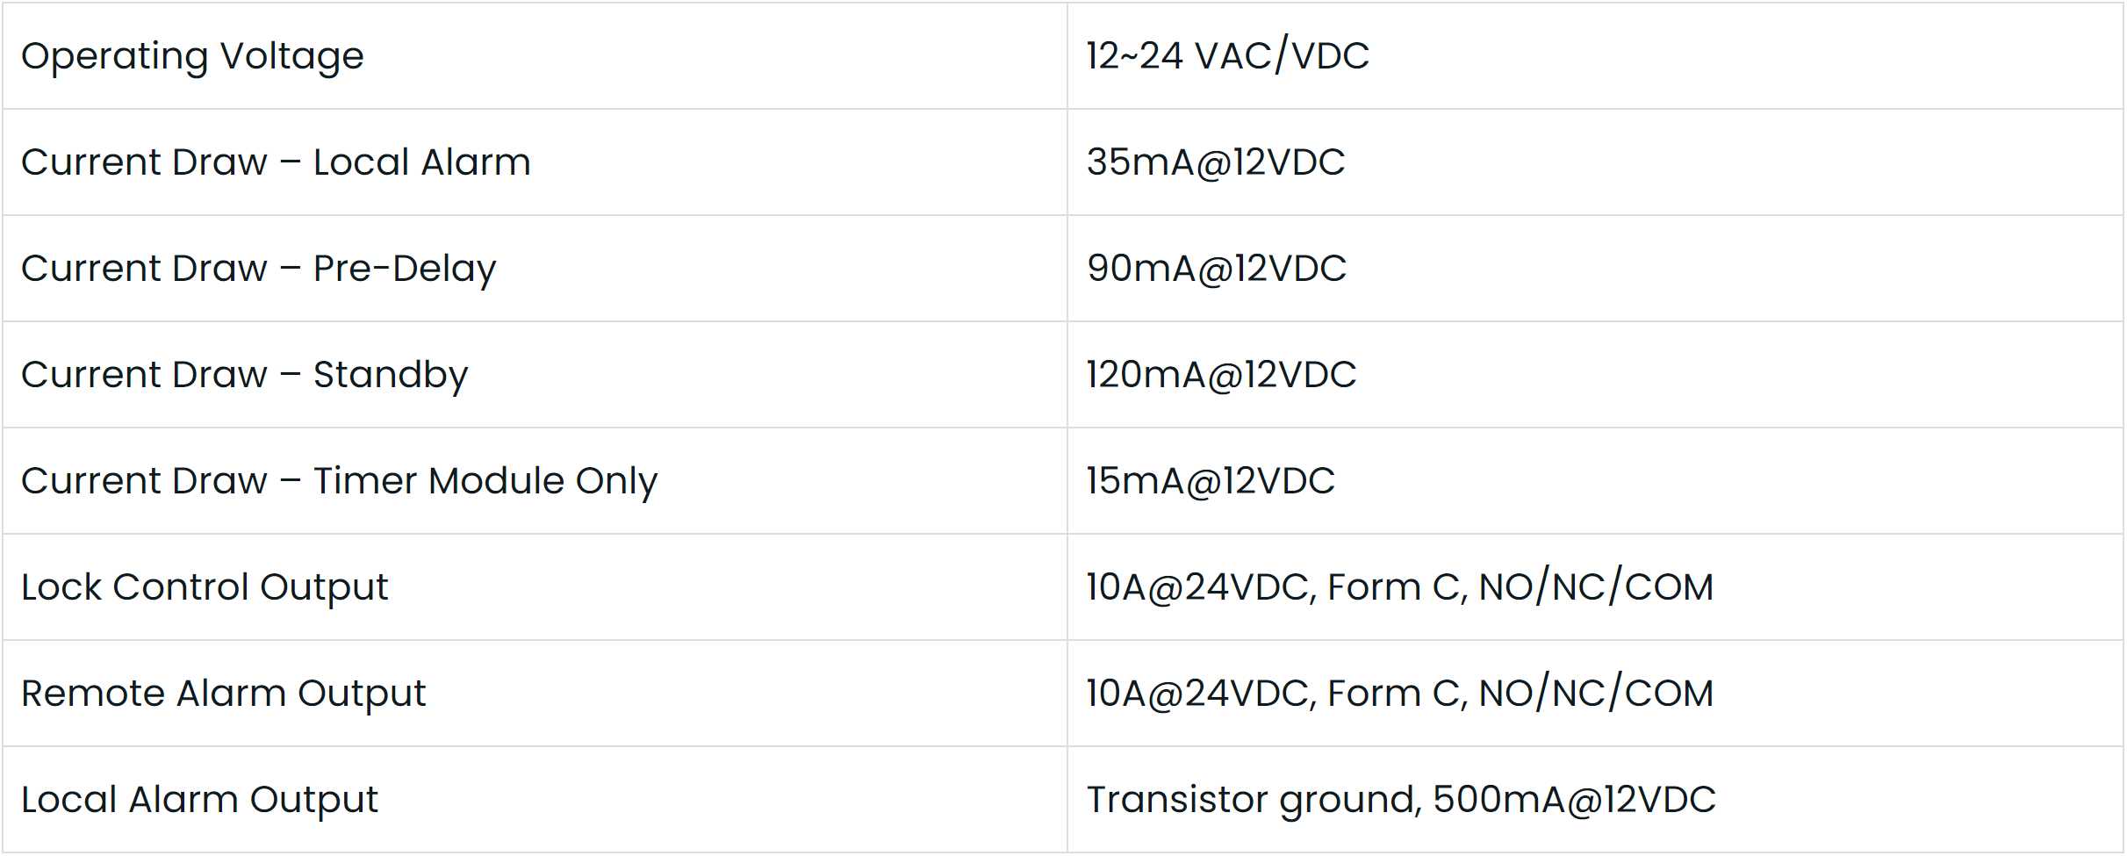
Task: Click NO/NC/COM in the Remote Alarm Output row
Action: coord(1596,694)
